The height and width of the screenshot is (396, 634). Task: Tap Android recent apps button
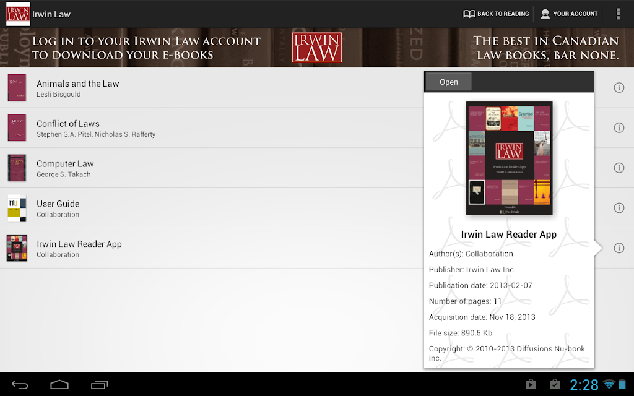point(100,385)
